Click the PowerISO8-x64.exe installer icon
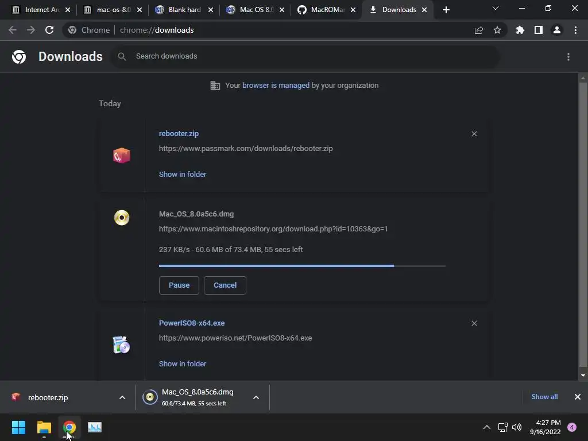This screenshot has height=441, width=588. [121, 345]
